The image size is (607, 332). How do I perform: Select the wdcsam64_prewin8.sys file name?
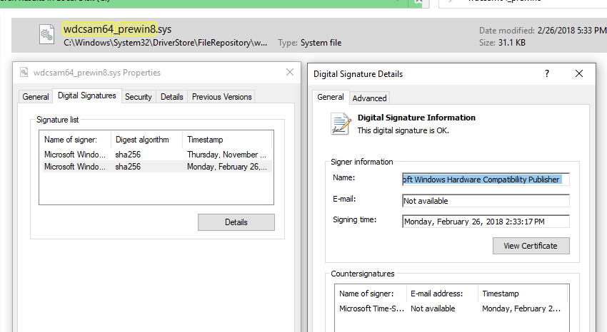pos(117,29)
